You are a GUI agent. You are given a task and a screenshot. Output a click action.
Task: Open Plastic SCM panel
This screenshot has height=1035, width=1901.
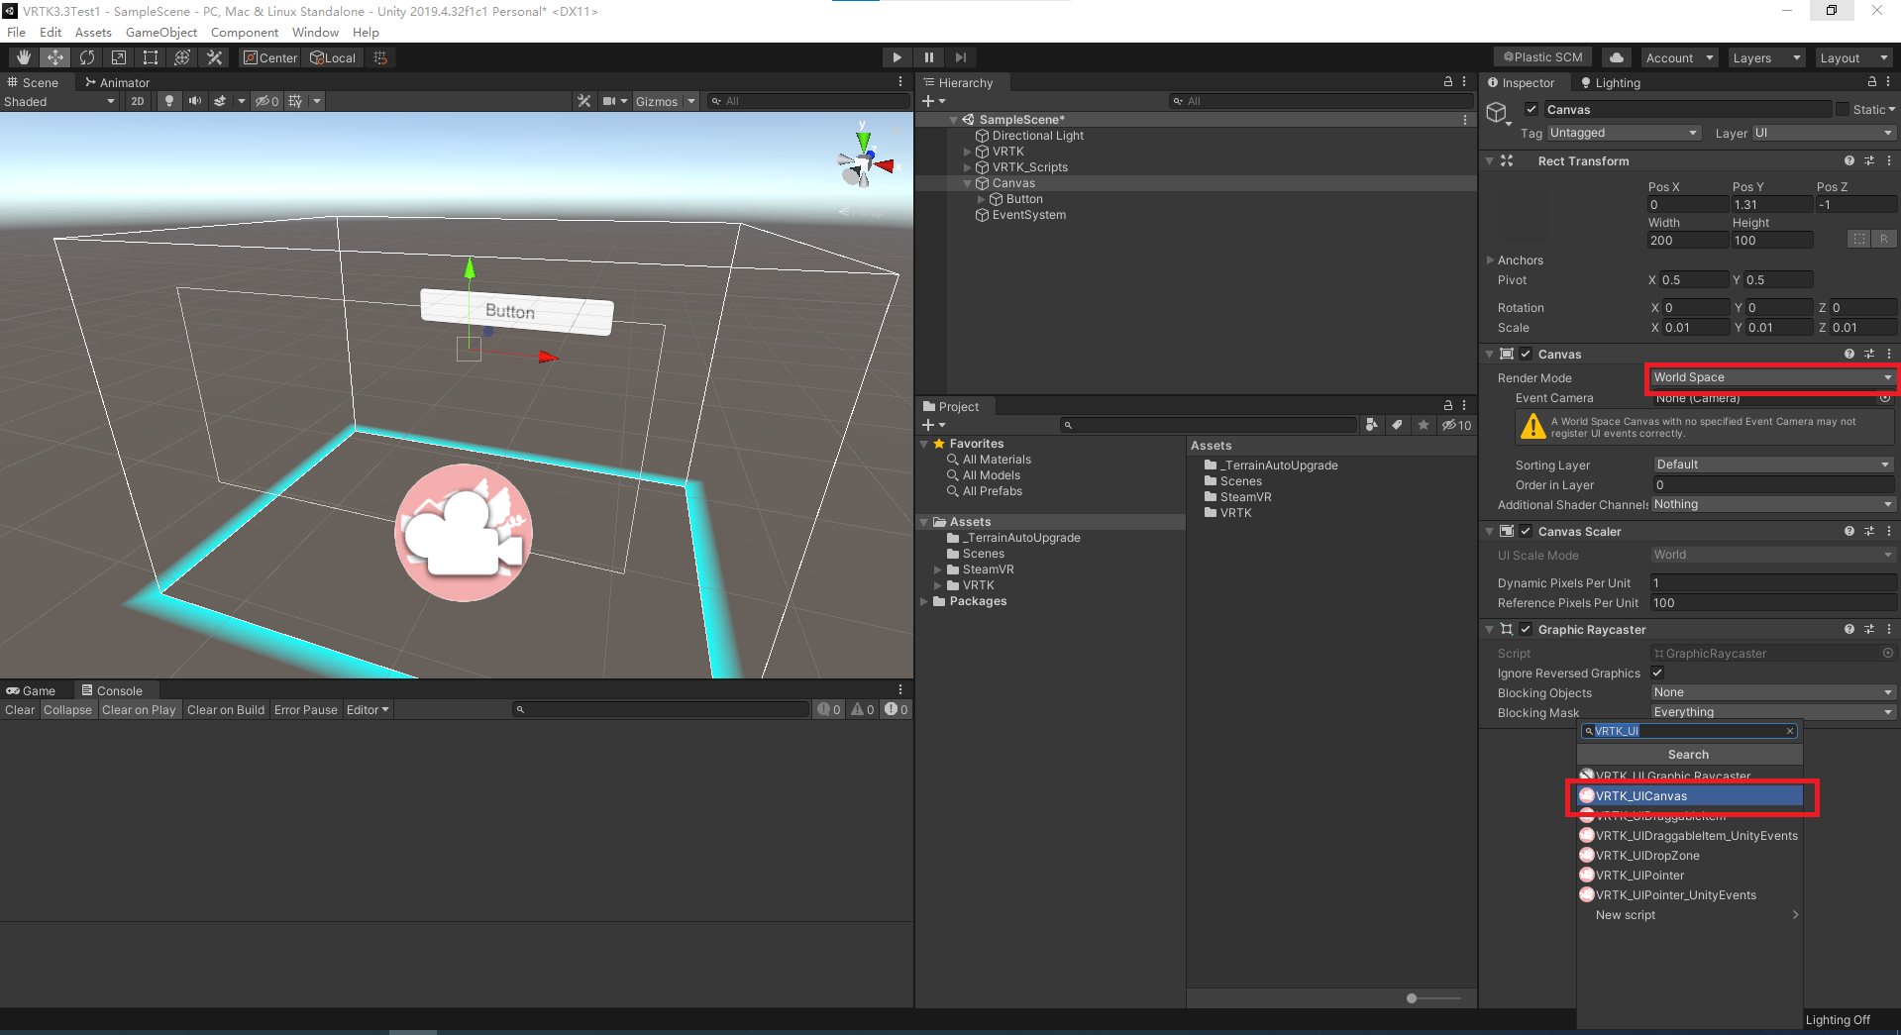1542,57
